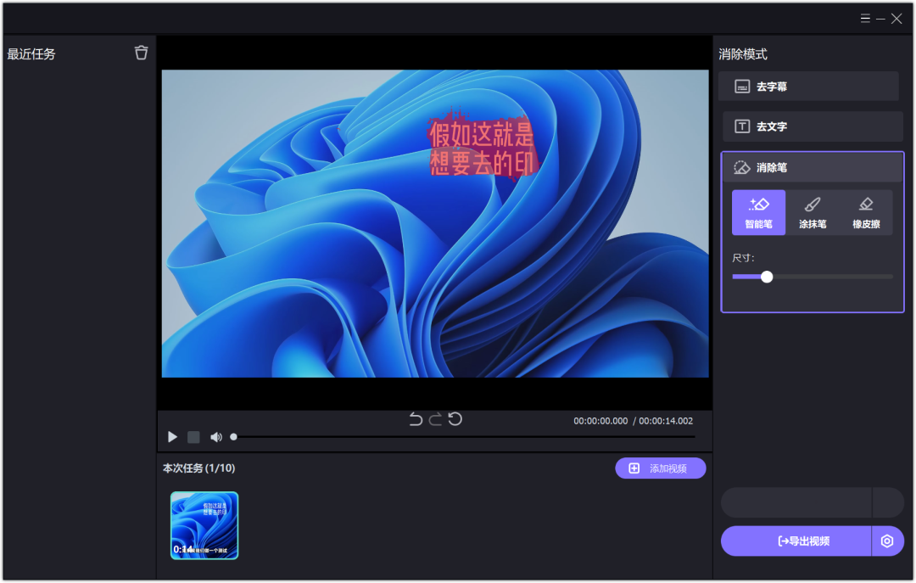Select the 去字幕 subtitle removal mode
This screenshot has width=916, height=583.
[x=808, y=87]
